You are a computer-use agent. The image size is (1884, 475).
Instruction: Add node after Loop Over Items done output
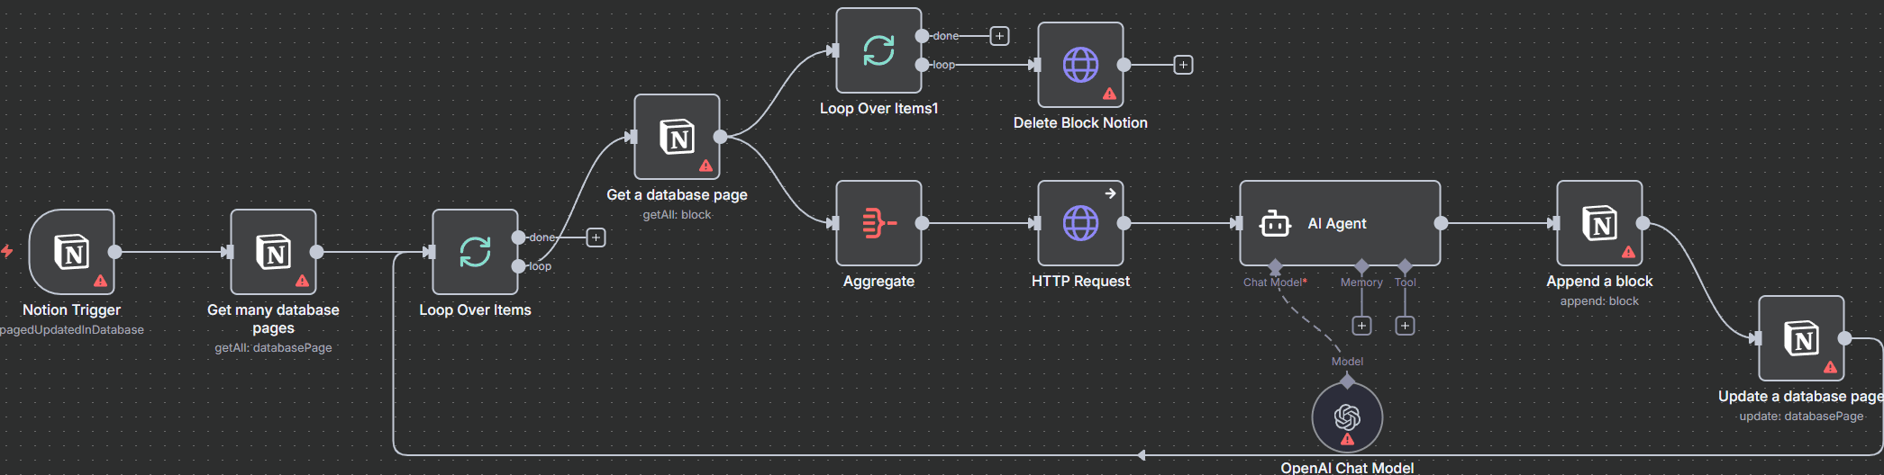click(596, 237)
